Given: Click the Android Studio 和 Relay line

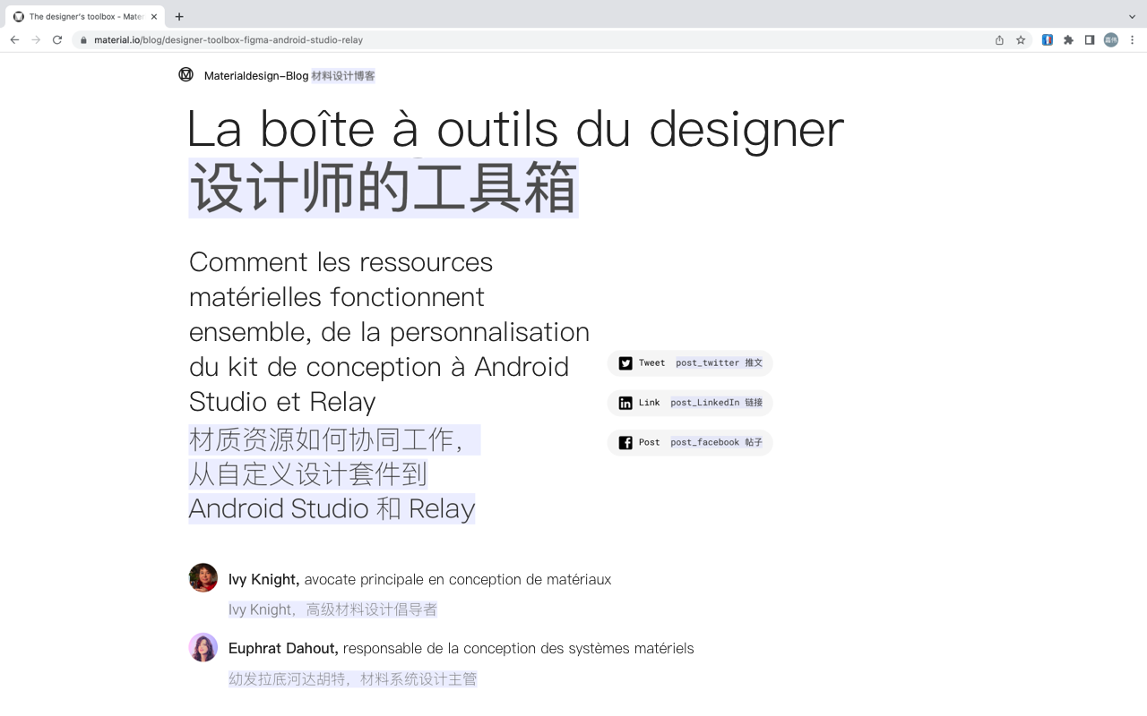Looking at the screenshot, I should (332, 509).
